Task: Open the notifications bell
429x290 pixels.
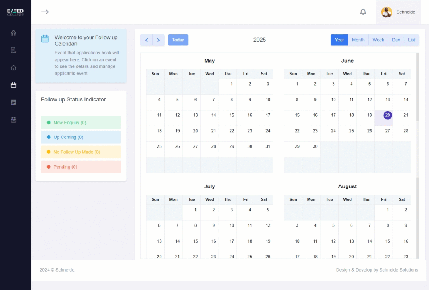Action: pos(363,12)
